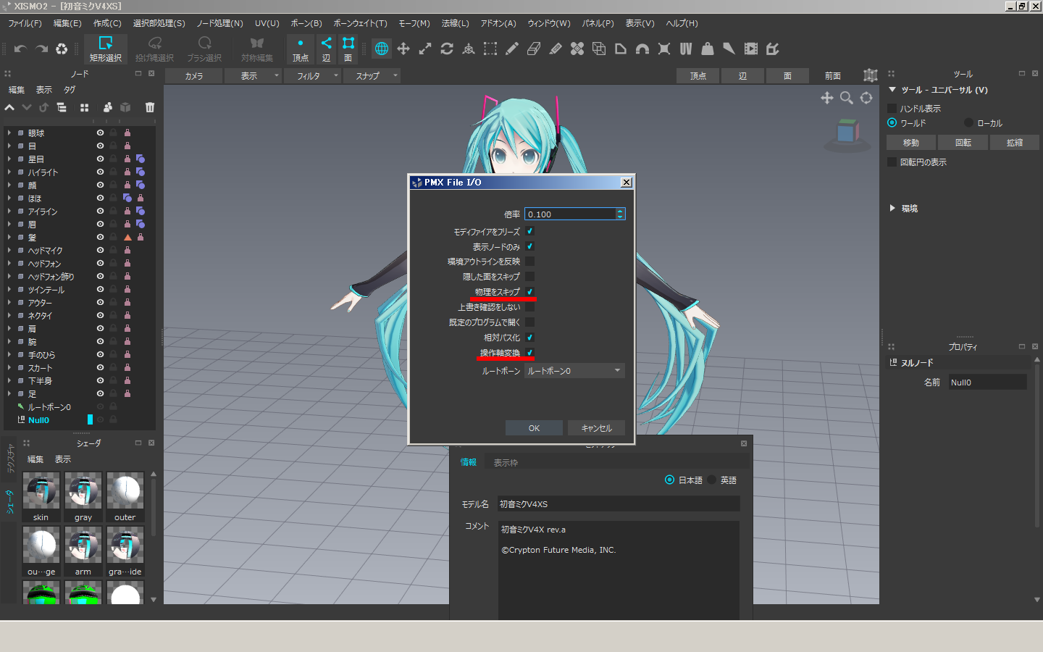Toggle 操作軸変換 checkbox
1043x652 pixels.
coord(529,353)
